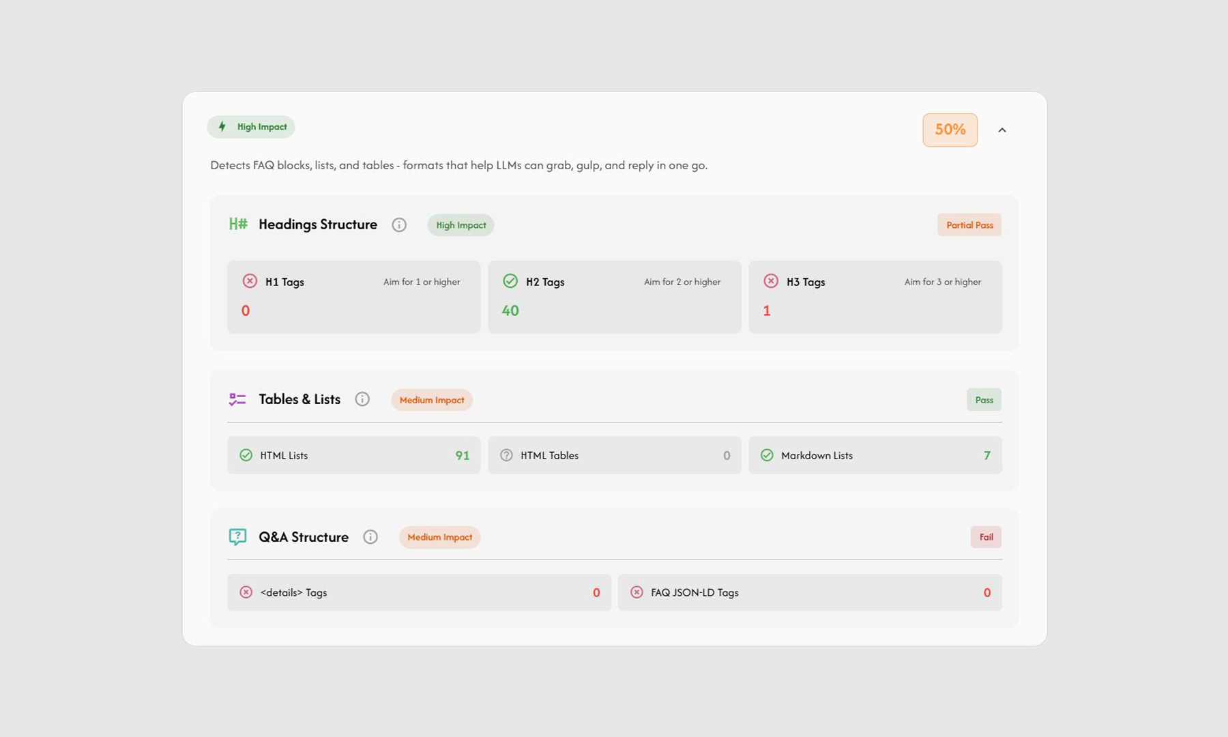
Task: Click the lightning bolt High Impact badge
Action: [x=251, y=127]
